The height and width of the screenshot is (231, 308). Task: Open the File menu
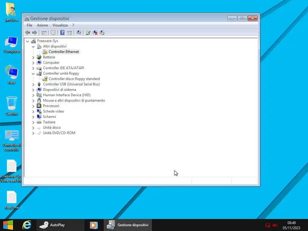29,25
